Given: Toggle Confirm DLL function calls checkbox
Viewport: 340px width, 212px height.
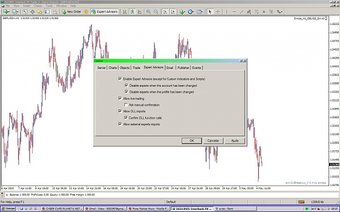Looking at the screenshot, I should point(126,118).
